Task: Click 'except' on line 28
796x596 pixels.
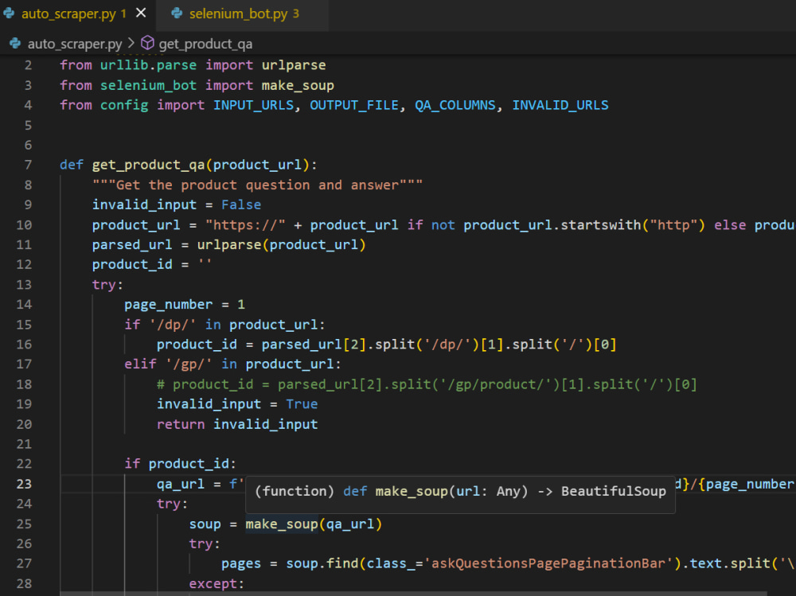Action: (213, 584)
